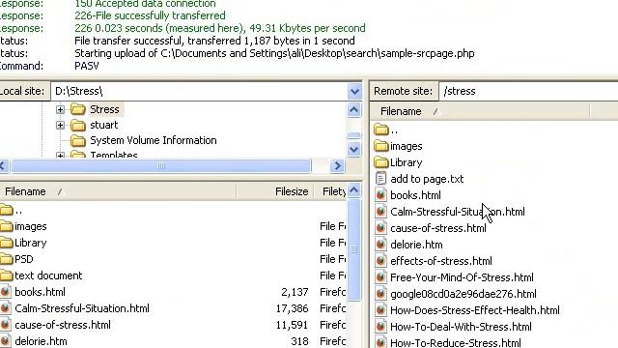Screen dimensions: 618x348
Task: Click remote Calm-Stressful-Situation.html file icon
Action: tap(380, 212)
